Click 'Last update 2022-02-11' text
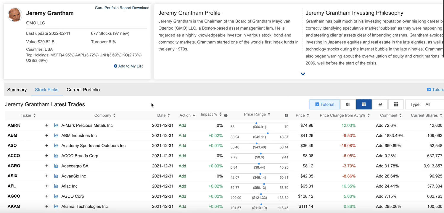The width and height of the screenshot is (444, 213). 48,33
